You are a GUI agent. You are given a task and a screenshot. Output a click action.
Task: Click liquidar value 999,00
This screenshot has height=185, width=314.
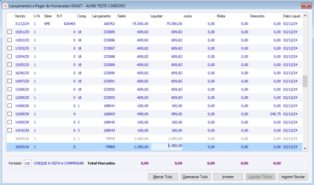(177, 114)
